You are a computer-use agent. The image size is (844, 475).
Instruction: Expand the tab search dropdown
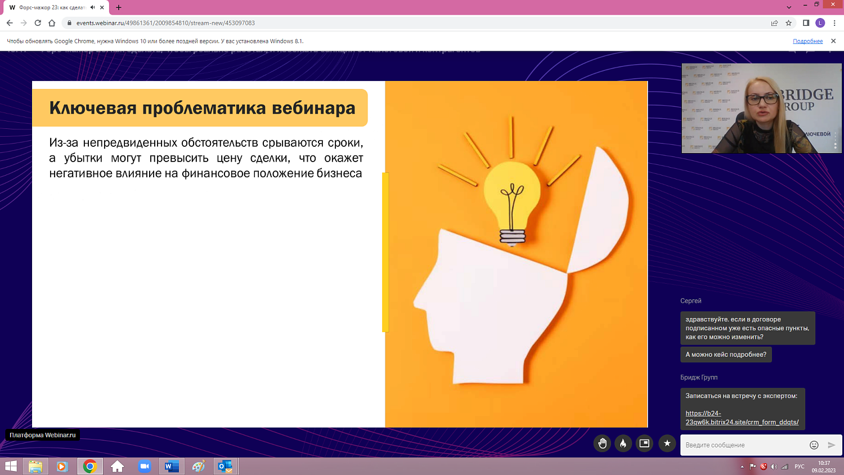pos(789,7)
